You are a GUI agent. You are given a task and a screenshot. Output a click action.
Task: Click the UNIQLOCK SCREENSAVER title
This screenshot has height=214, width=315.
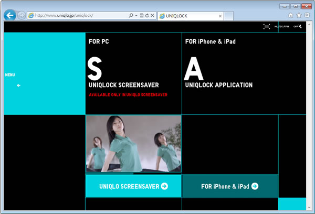[124, 85]
